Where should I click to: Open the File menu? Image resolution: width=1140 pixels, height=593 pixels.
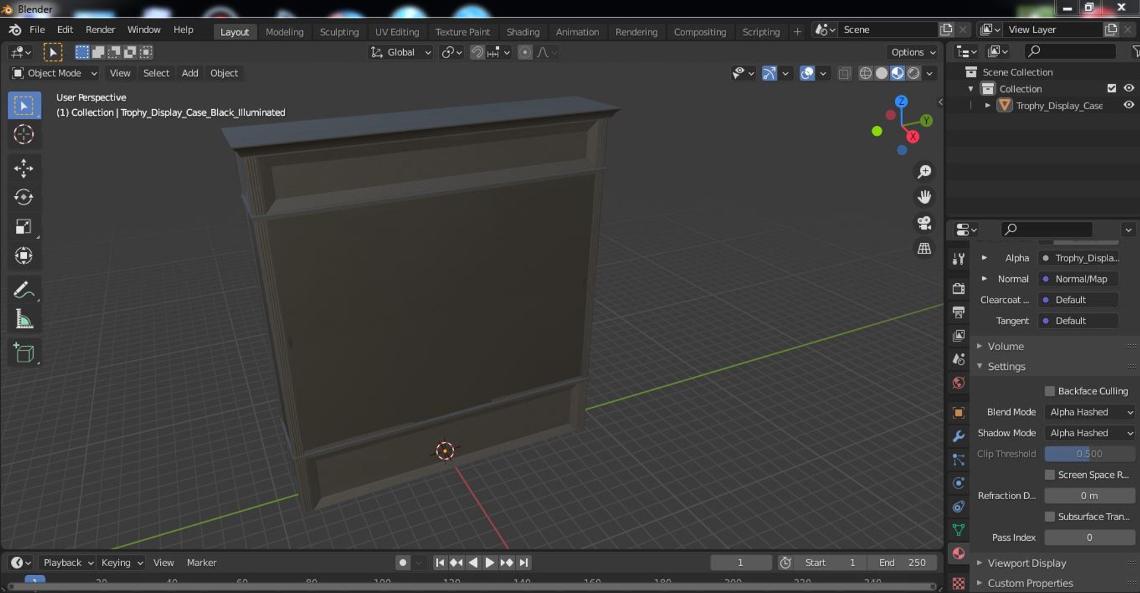click(x=37, y=30)
